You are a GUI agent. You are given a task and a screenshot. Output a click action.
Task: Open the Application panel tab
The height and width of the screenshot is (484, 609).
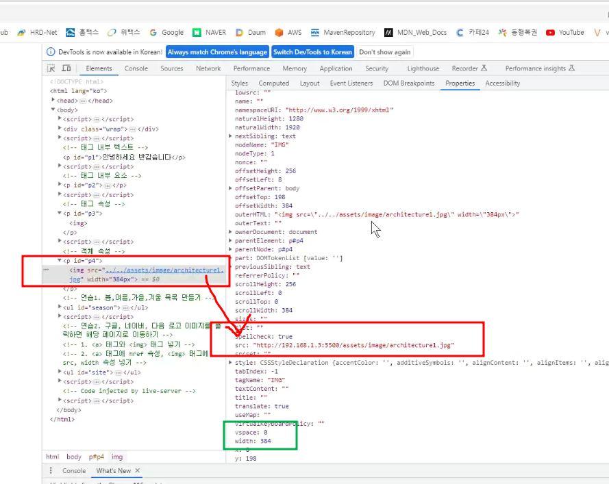(x=336, y=68)
